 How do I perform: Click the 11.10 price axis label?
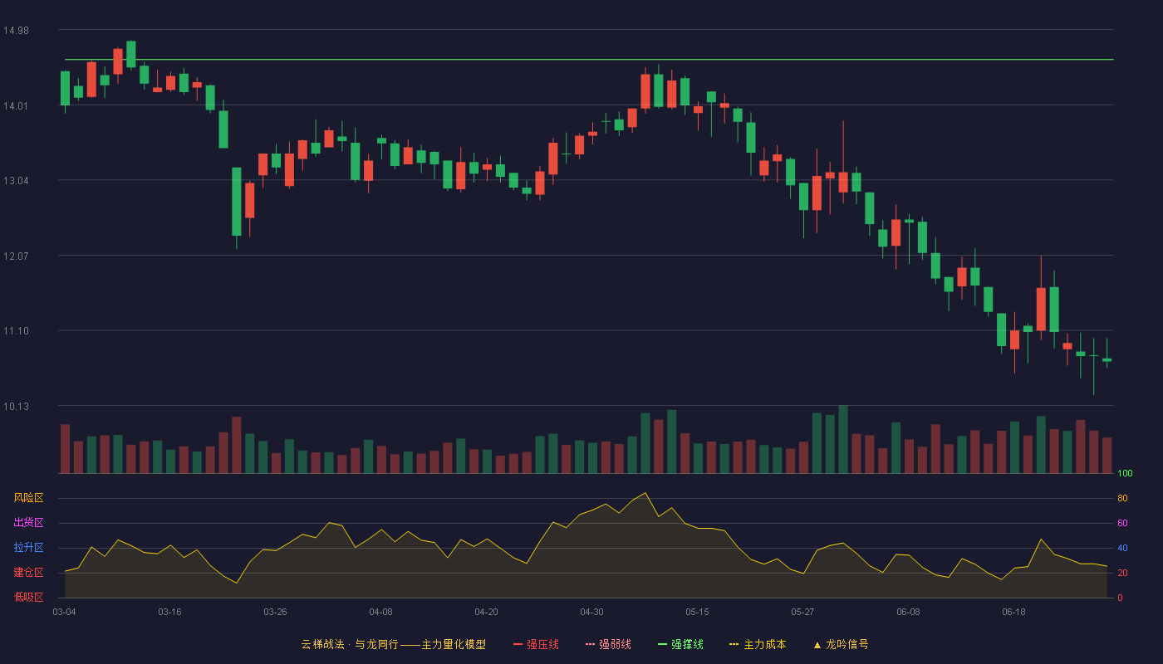pos(16,331)
